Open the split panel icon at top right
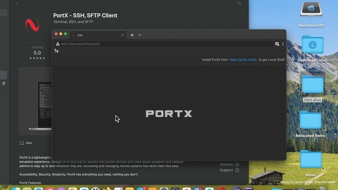Viewport: 338px width, 190px height. point(277,44)
